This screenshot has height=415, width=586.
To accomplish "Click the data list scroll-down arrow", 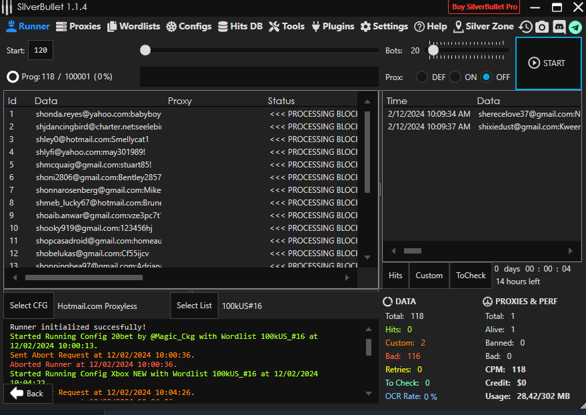I will tap(367, 257).
